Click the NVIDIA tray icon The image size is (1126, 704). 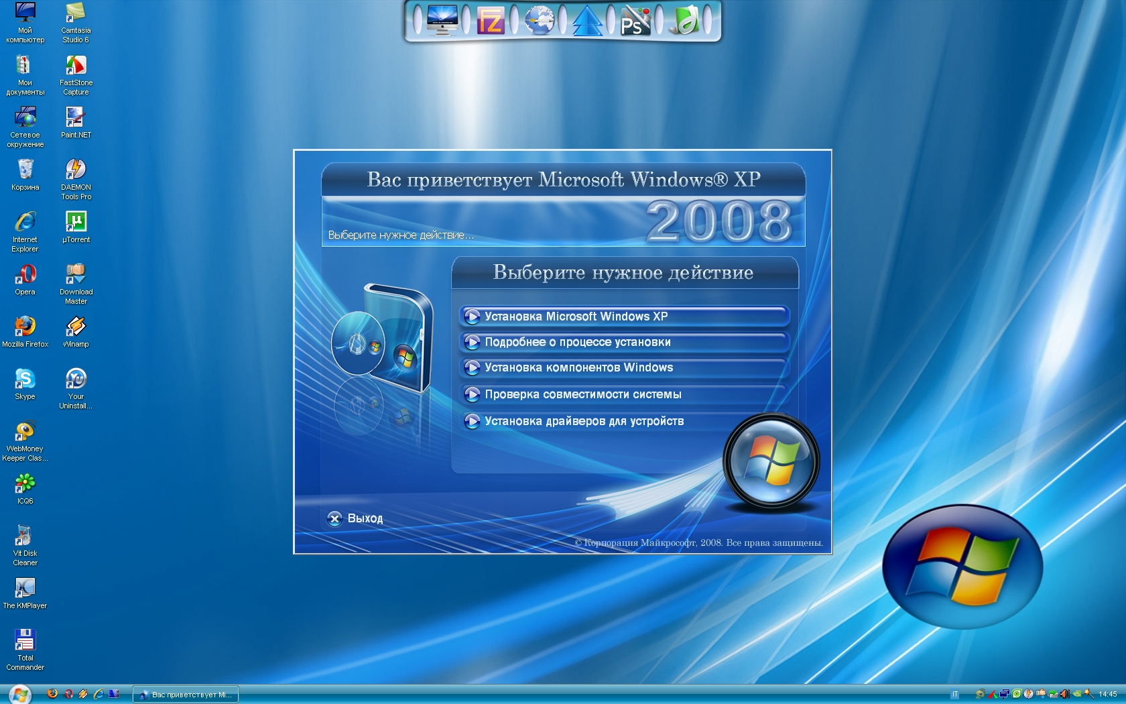(1076, 695)
